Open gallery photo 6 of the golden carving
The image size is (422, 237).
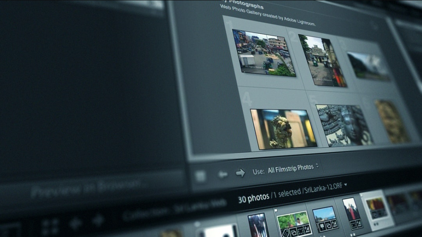point(392,121)
